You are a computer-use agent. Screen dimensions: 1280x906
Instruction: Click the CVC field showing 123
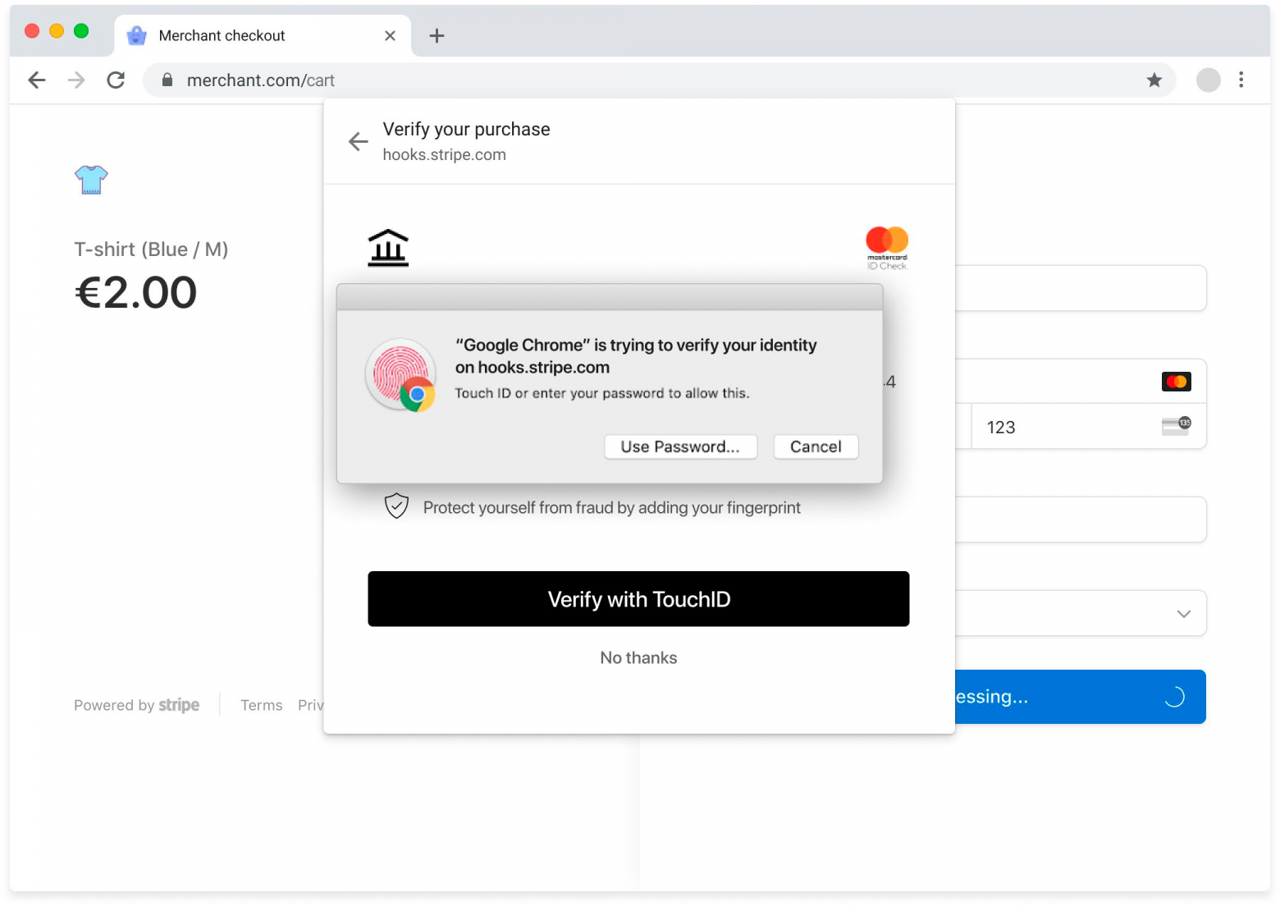(x=1089, y=427)
